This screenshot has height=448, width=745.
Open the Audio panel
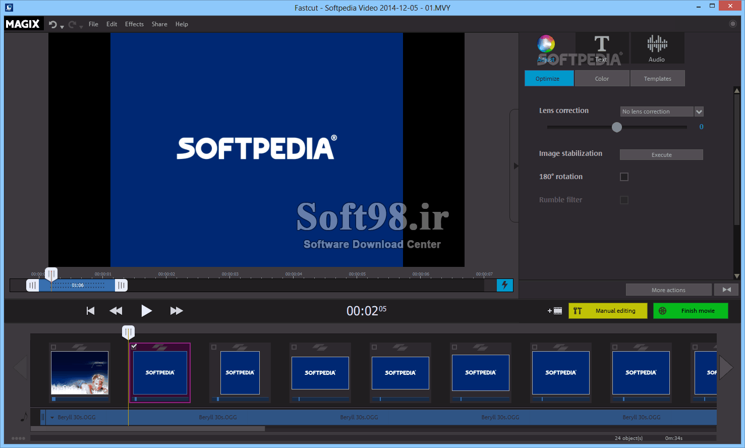pyautogui.click(x=657, y=48)
